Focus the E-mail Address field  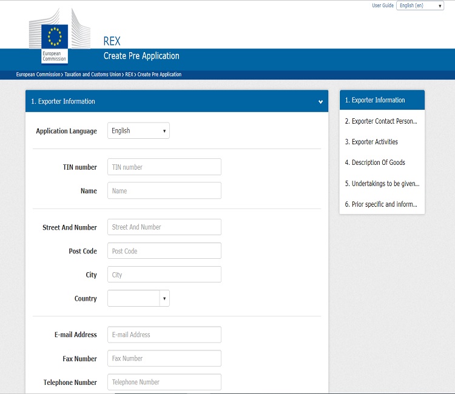pyautogui.click(x=164, y=335)
